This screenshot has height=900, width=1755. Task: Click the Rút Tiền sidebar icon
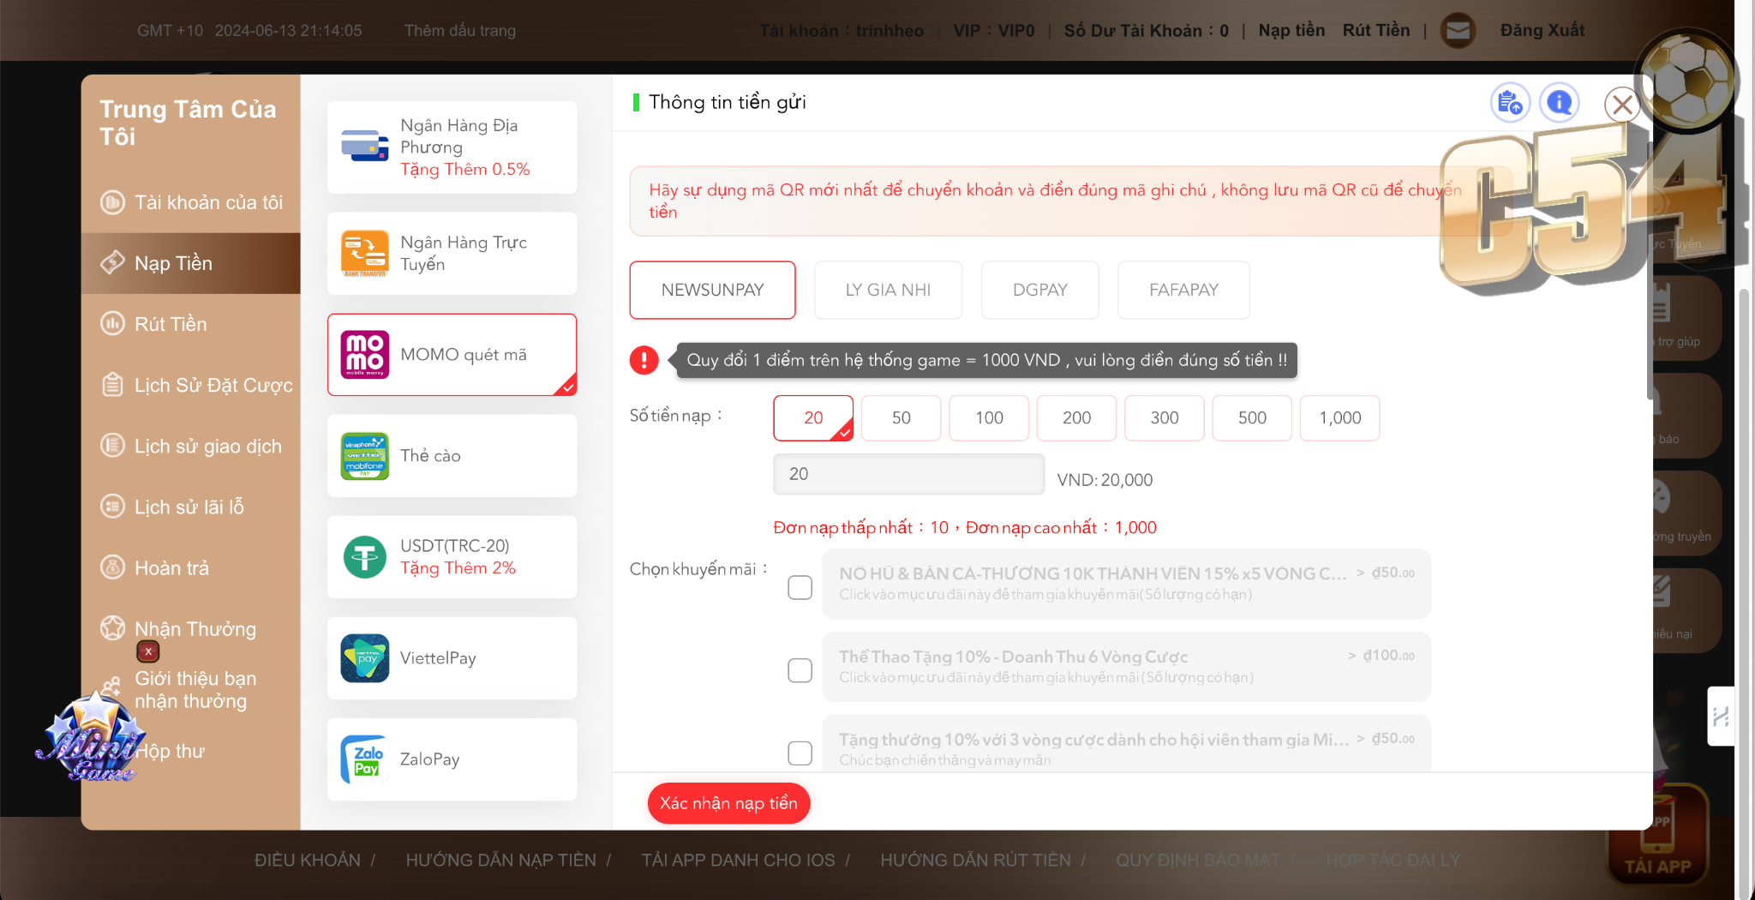point(112,323)
